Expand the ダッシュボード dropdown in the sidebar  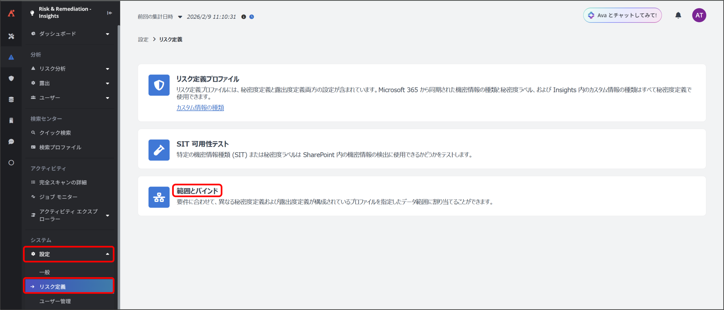click(x=107, y=34)
